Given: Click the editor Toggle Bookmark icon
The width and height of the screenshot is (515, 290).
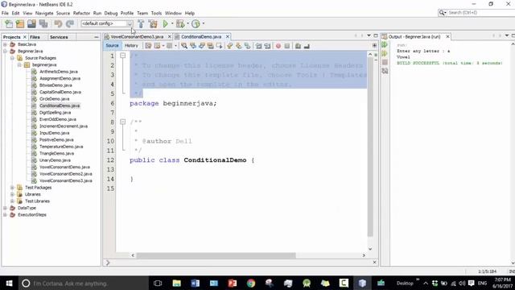Looking at the screenshot, I should (247, 46).
